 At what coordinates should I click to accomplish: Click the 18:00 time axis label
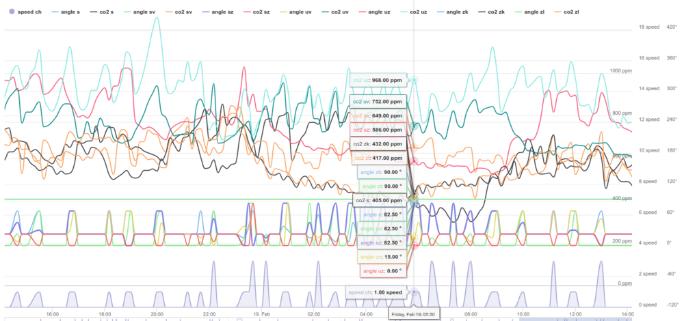[x=105, y=313]
